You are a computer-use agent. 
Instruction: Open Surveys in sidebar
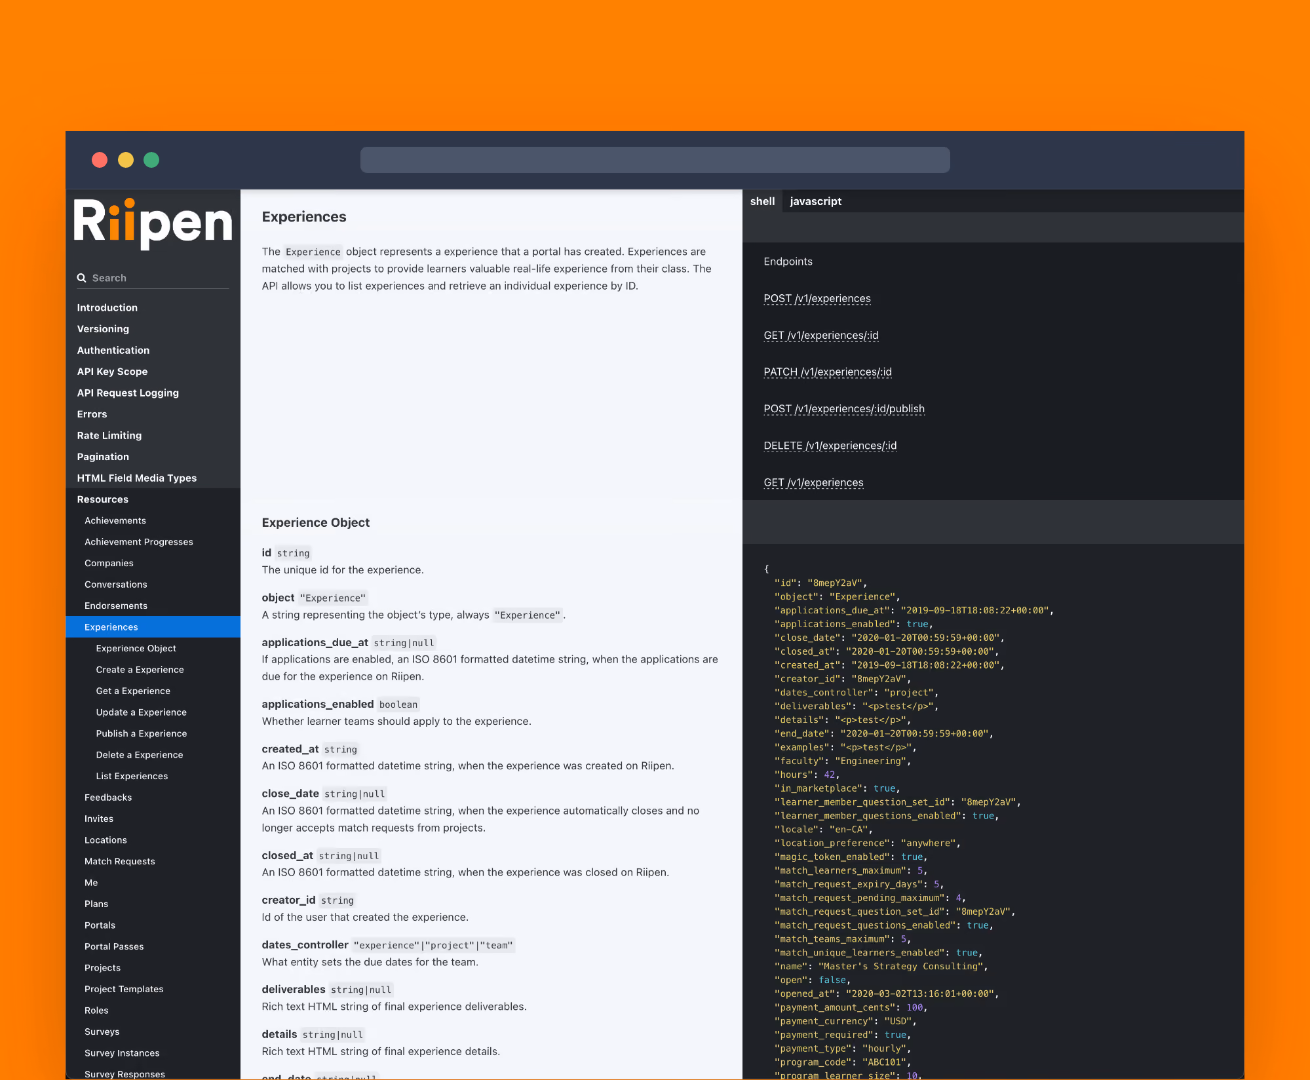pos(102,1032)
